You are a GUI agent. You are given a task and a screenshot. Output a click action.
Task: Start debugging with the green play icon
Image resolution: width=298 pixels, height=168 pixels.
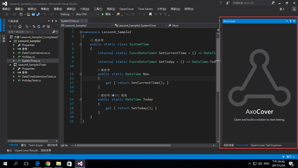click(103, 14)
